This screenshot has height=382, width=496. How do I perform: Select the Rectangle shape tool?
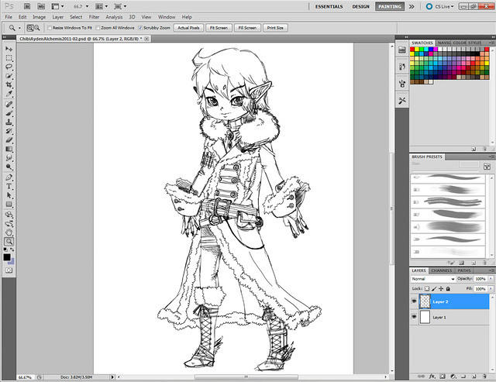point(9,205)
